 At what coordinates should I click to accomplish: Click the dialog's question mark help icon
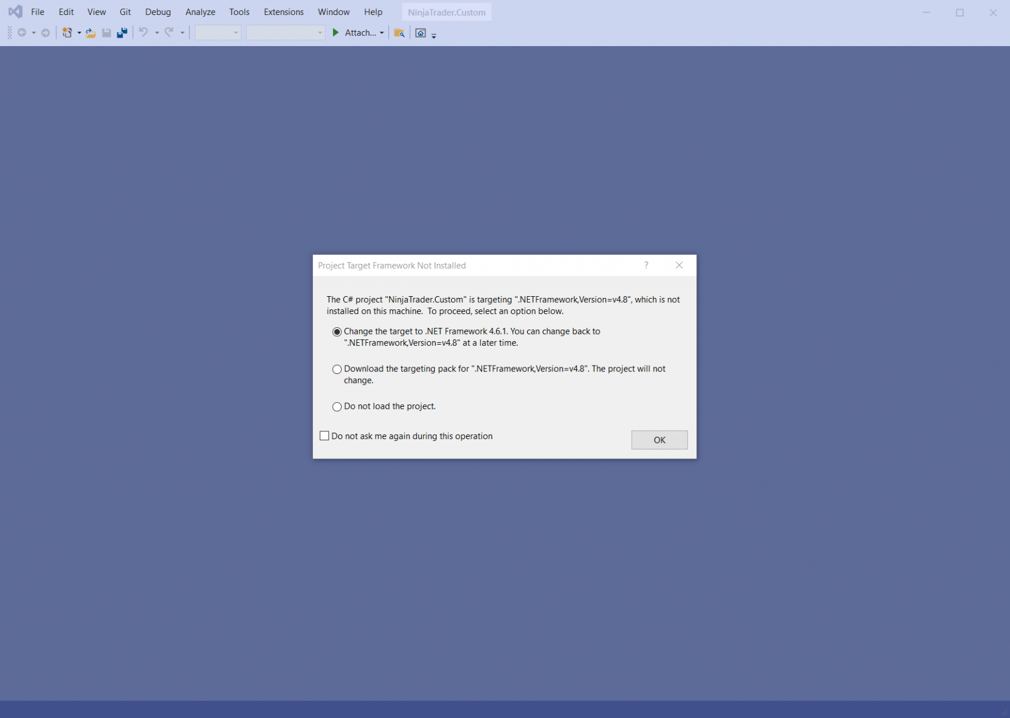tap(646, 265)
